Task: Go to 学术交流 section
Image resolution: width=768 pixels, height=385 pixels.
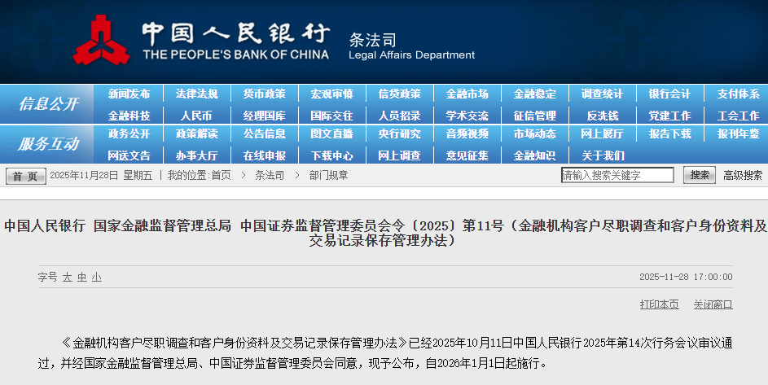Action: coord(467,116)
